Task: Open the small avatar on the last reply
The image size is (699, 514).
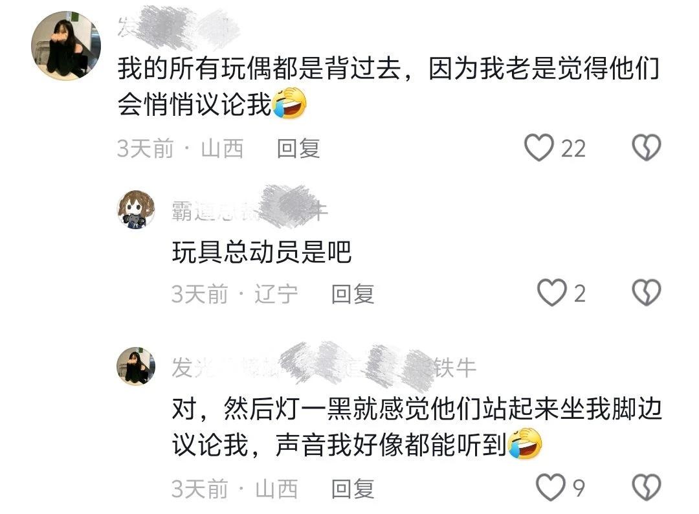Action: [x=136, y=366]
